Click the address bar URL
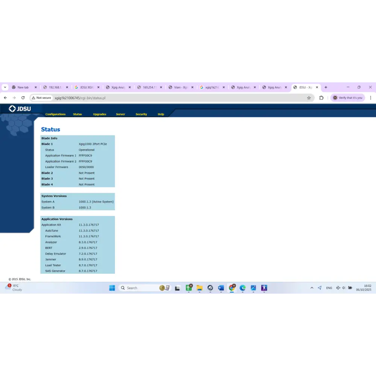Viewport: 376px width, 376px height. (80, 98)
